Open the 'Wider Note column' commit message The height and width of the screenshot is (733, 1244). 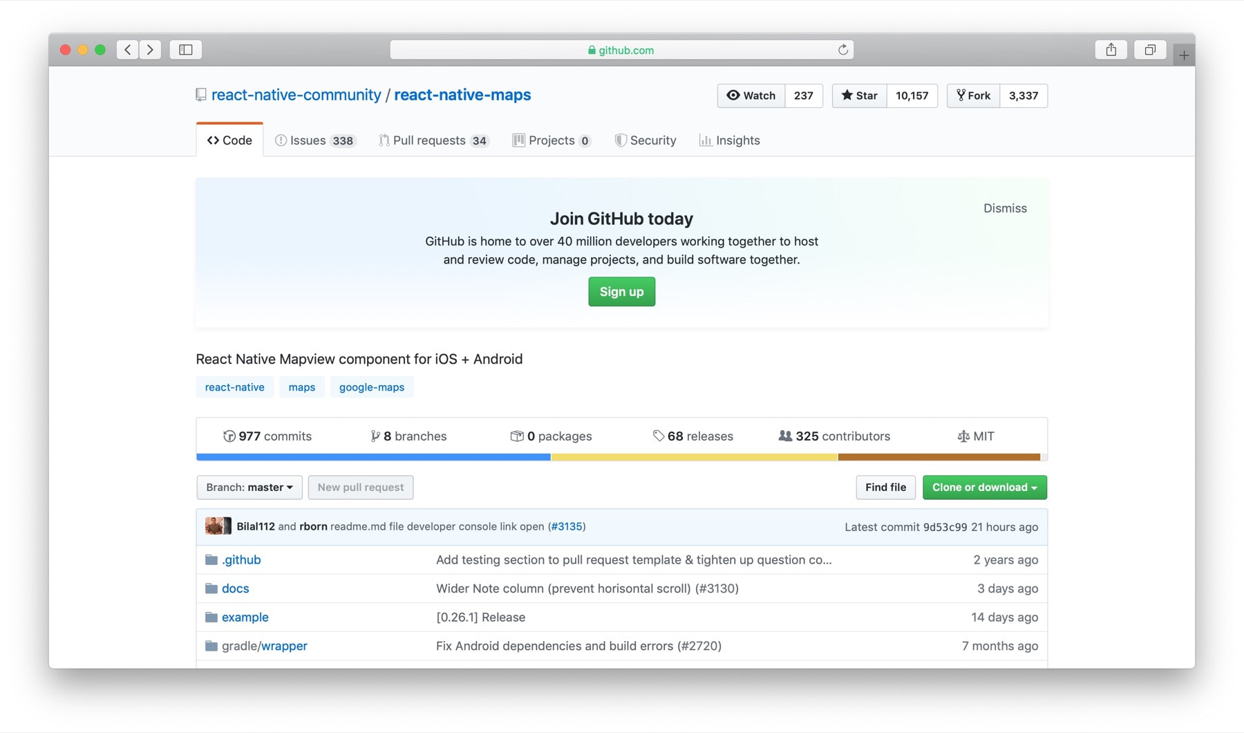pos(587,588)
